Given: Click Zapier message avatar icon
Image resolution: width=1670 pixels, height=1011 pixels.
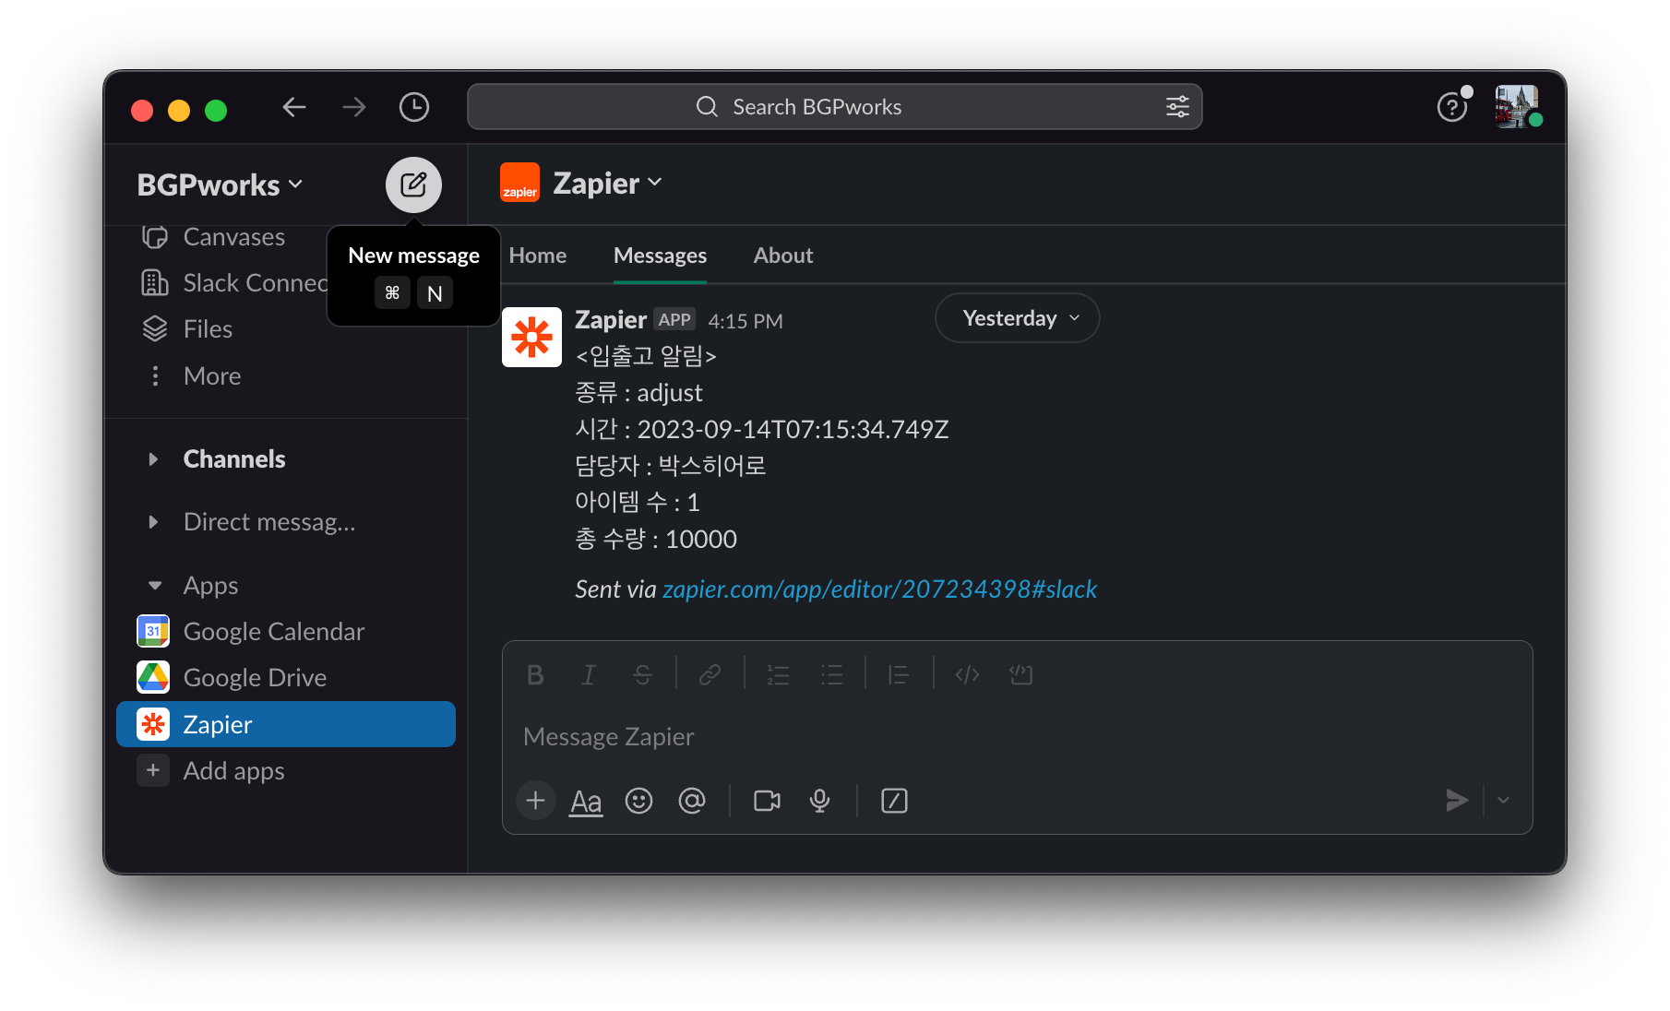Looking at the screenshot, I should [531, 337].
